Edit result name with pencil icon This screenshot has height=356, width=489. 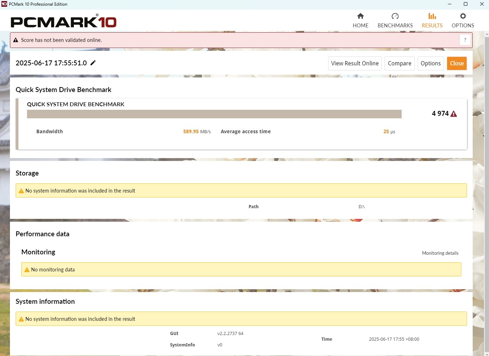(93, 63)
